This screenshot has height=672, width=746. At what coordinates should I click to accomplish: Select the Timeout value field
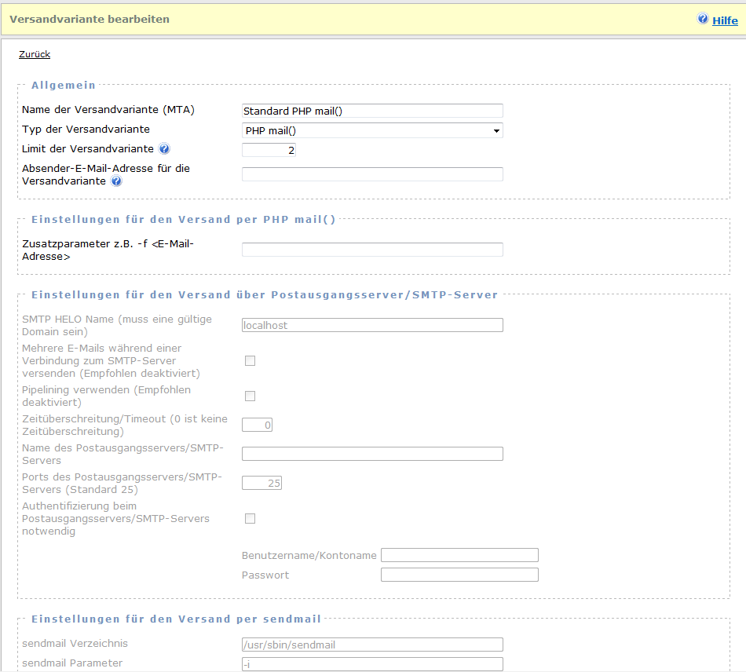[x=257, y=425]
